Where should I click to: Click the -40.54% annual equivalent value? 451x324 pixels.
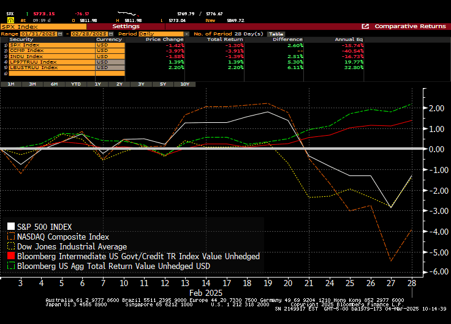352,51
